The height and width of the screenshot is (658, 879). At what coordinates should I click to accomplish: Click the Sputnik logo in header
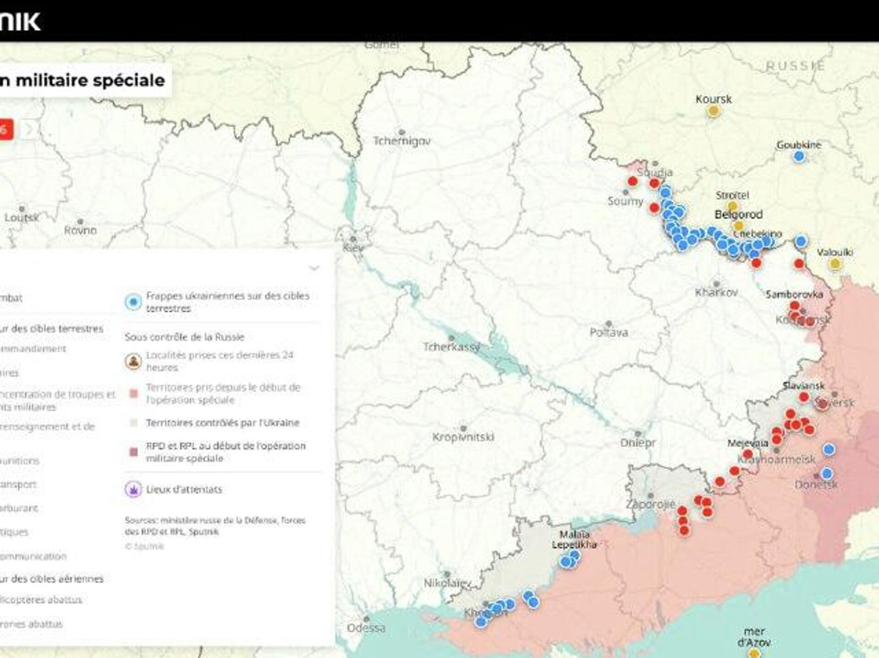click(19, 21)
